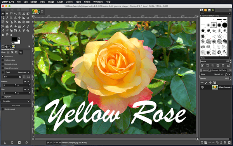This screenshot has width=233, height=146.
Task: Select the Smudge tool
Action: click(7, 35)
